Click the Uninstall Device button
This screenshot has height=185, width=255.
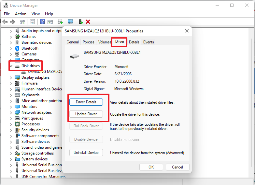[x=86, y=153]
